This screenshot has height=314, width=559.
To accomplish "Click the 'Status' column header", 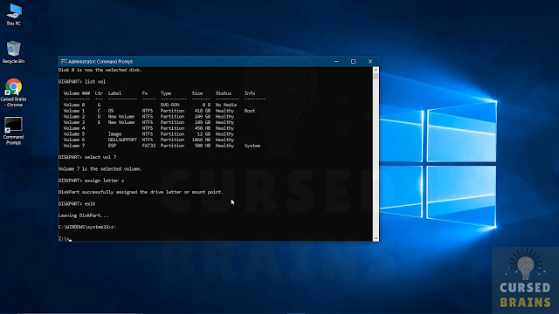I will click(224, 93).
